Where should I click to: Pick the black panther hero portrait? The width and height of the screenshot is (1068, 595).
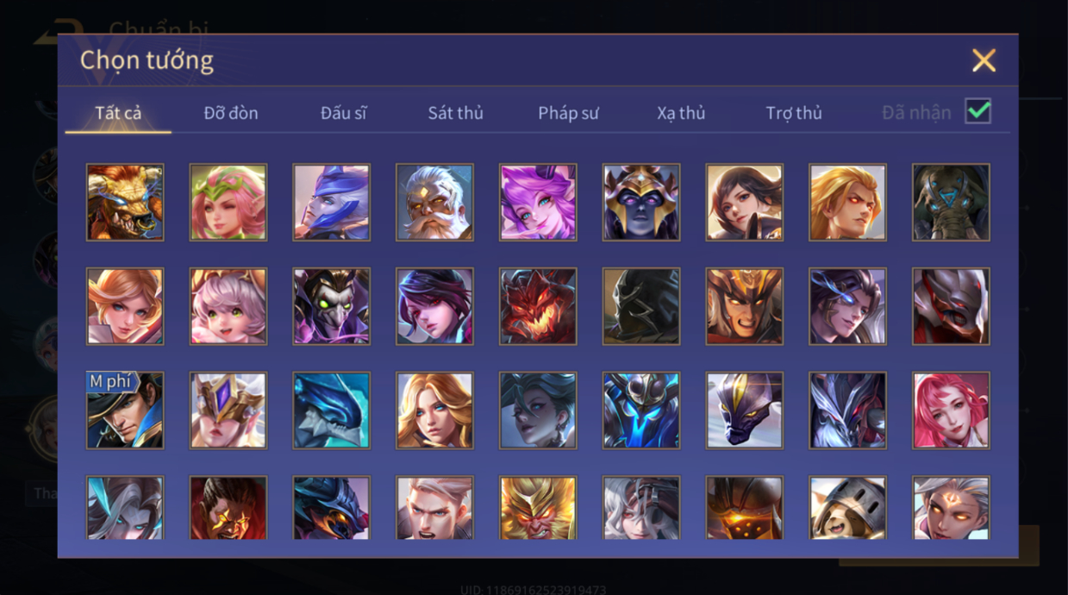point(745,410)
